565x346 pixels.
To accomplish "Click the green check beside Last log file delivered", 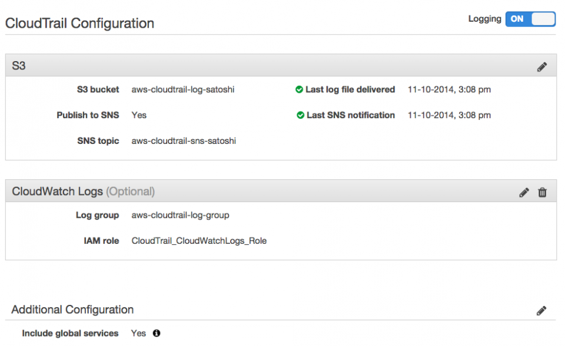I will coord(300,89).
